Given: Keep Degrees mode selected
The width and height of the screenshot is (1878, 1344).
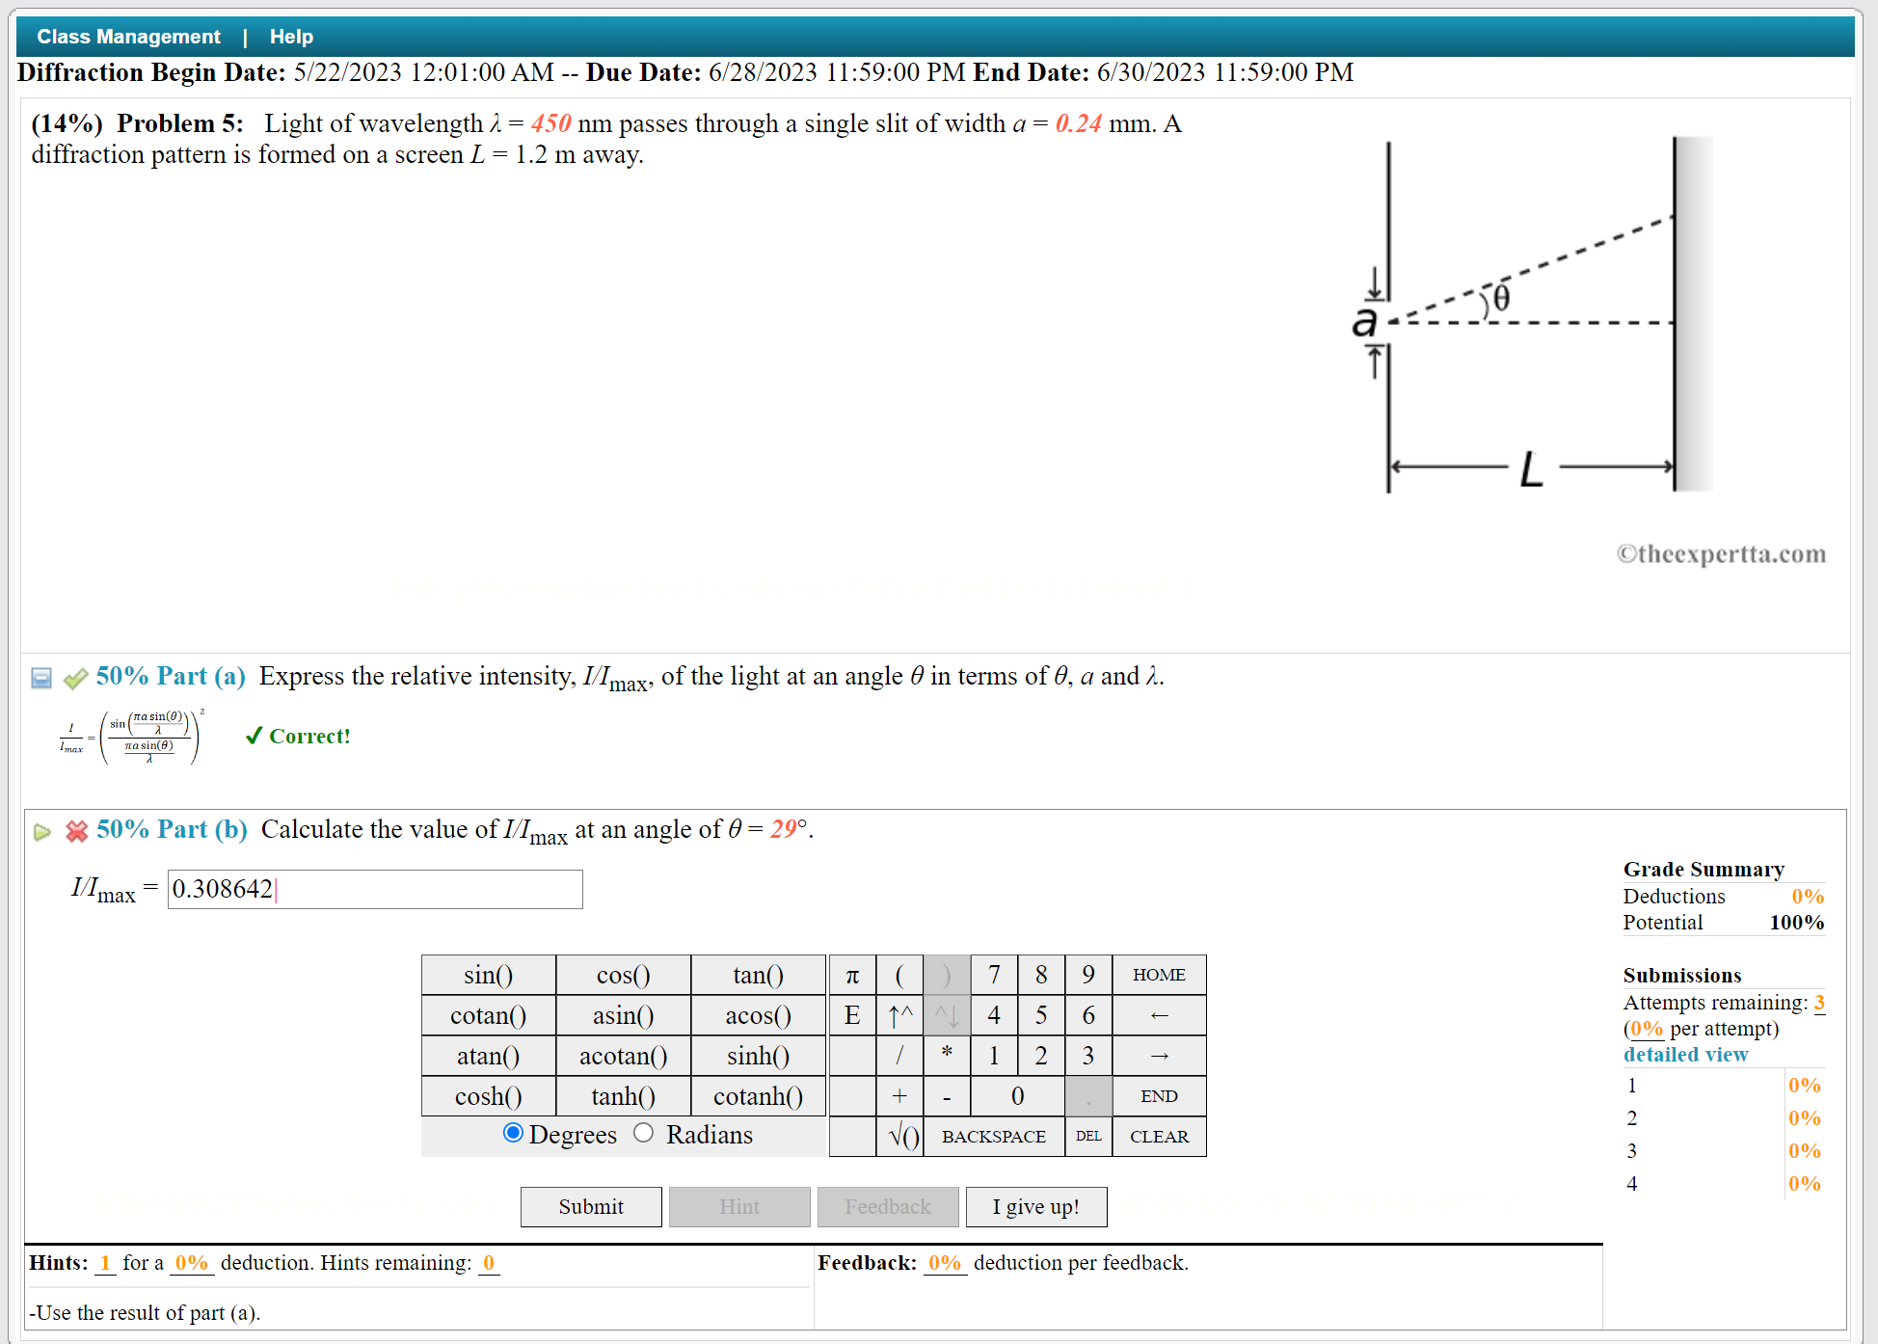Looking at the screenshot, I should [514, 1134].
